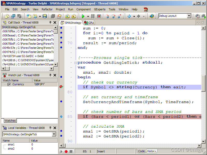Click the Toggle Form/Unit toolbar icon
The image size is (207, 155).
coord(20,16)
